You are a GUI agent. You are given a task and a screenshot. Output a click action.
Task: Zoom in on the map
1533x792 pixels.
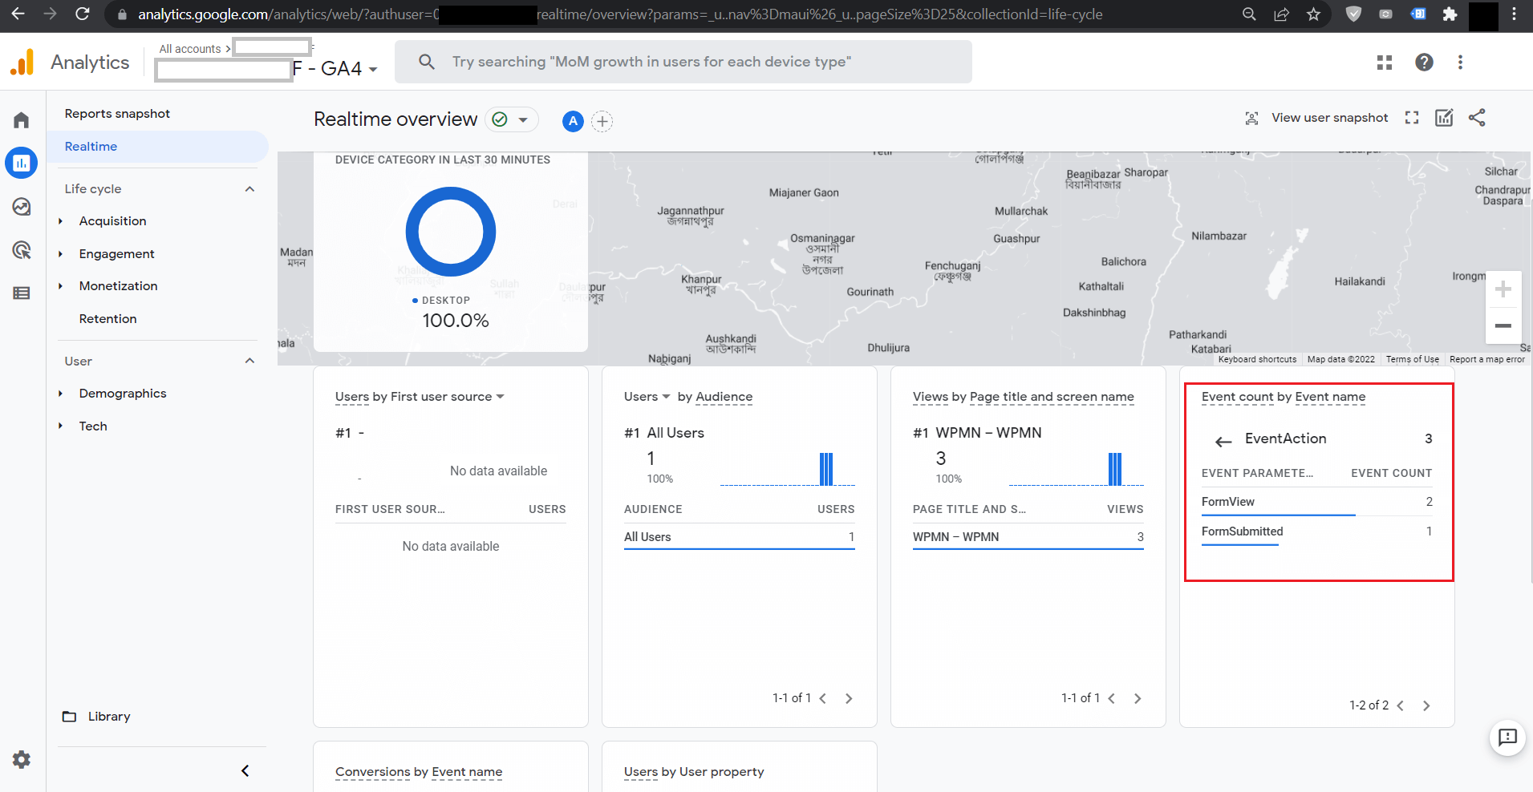tap(1503, 289)
